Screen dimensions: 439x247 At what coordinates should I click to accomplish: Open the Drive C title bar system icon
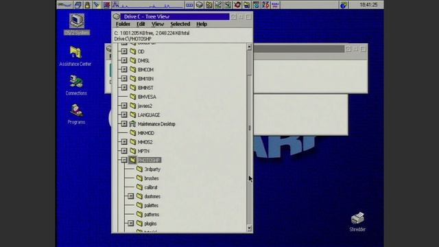[x=116, y=16]
